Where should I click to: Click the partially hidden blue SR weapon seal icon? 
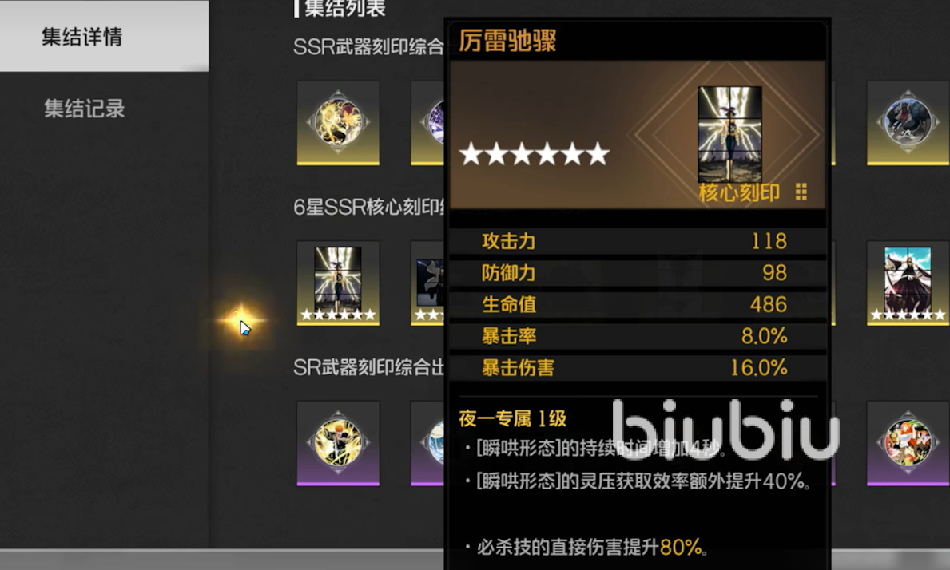427,443
